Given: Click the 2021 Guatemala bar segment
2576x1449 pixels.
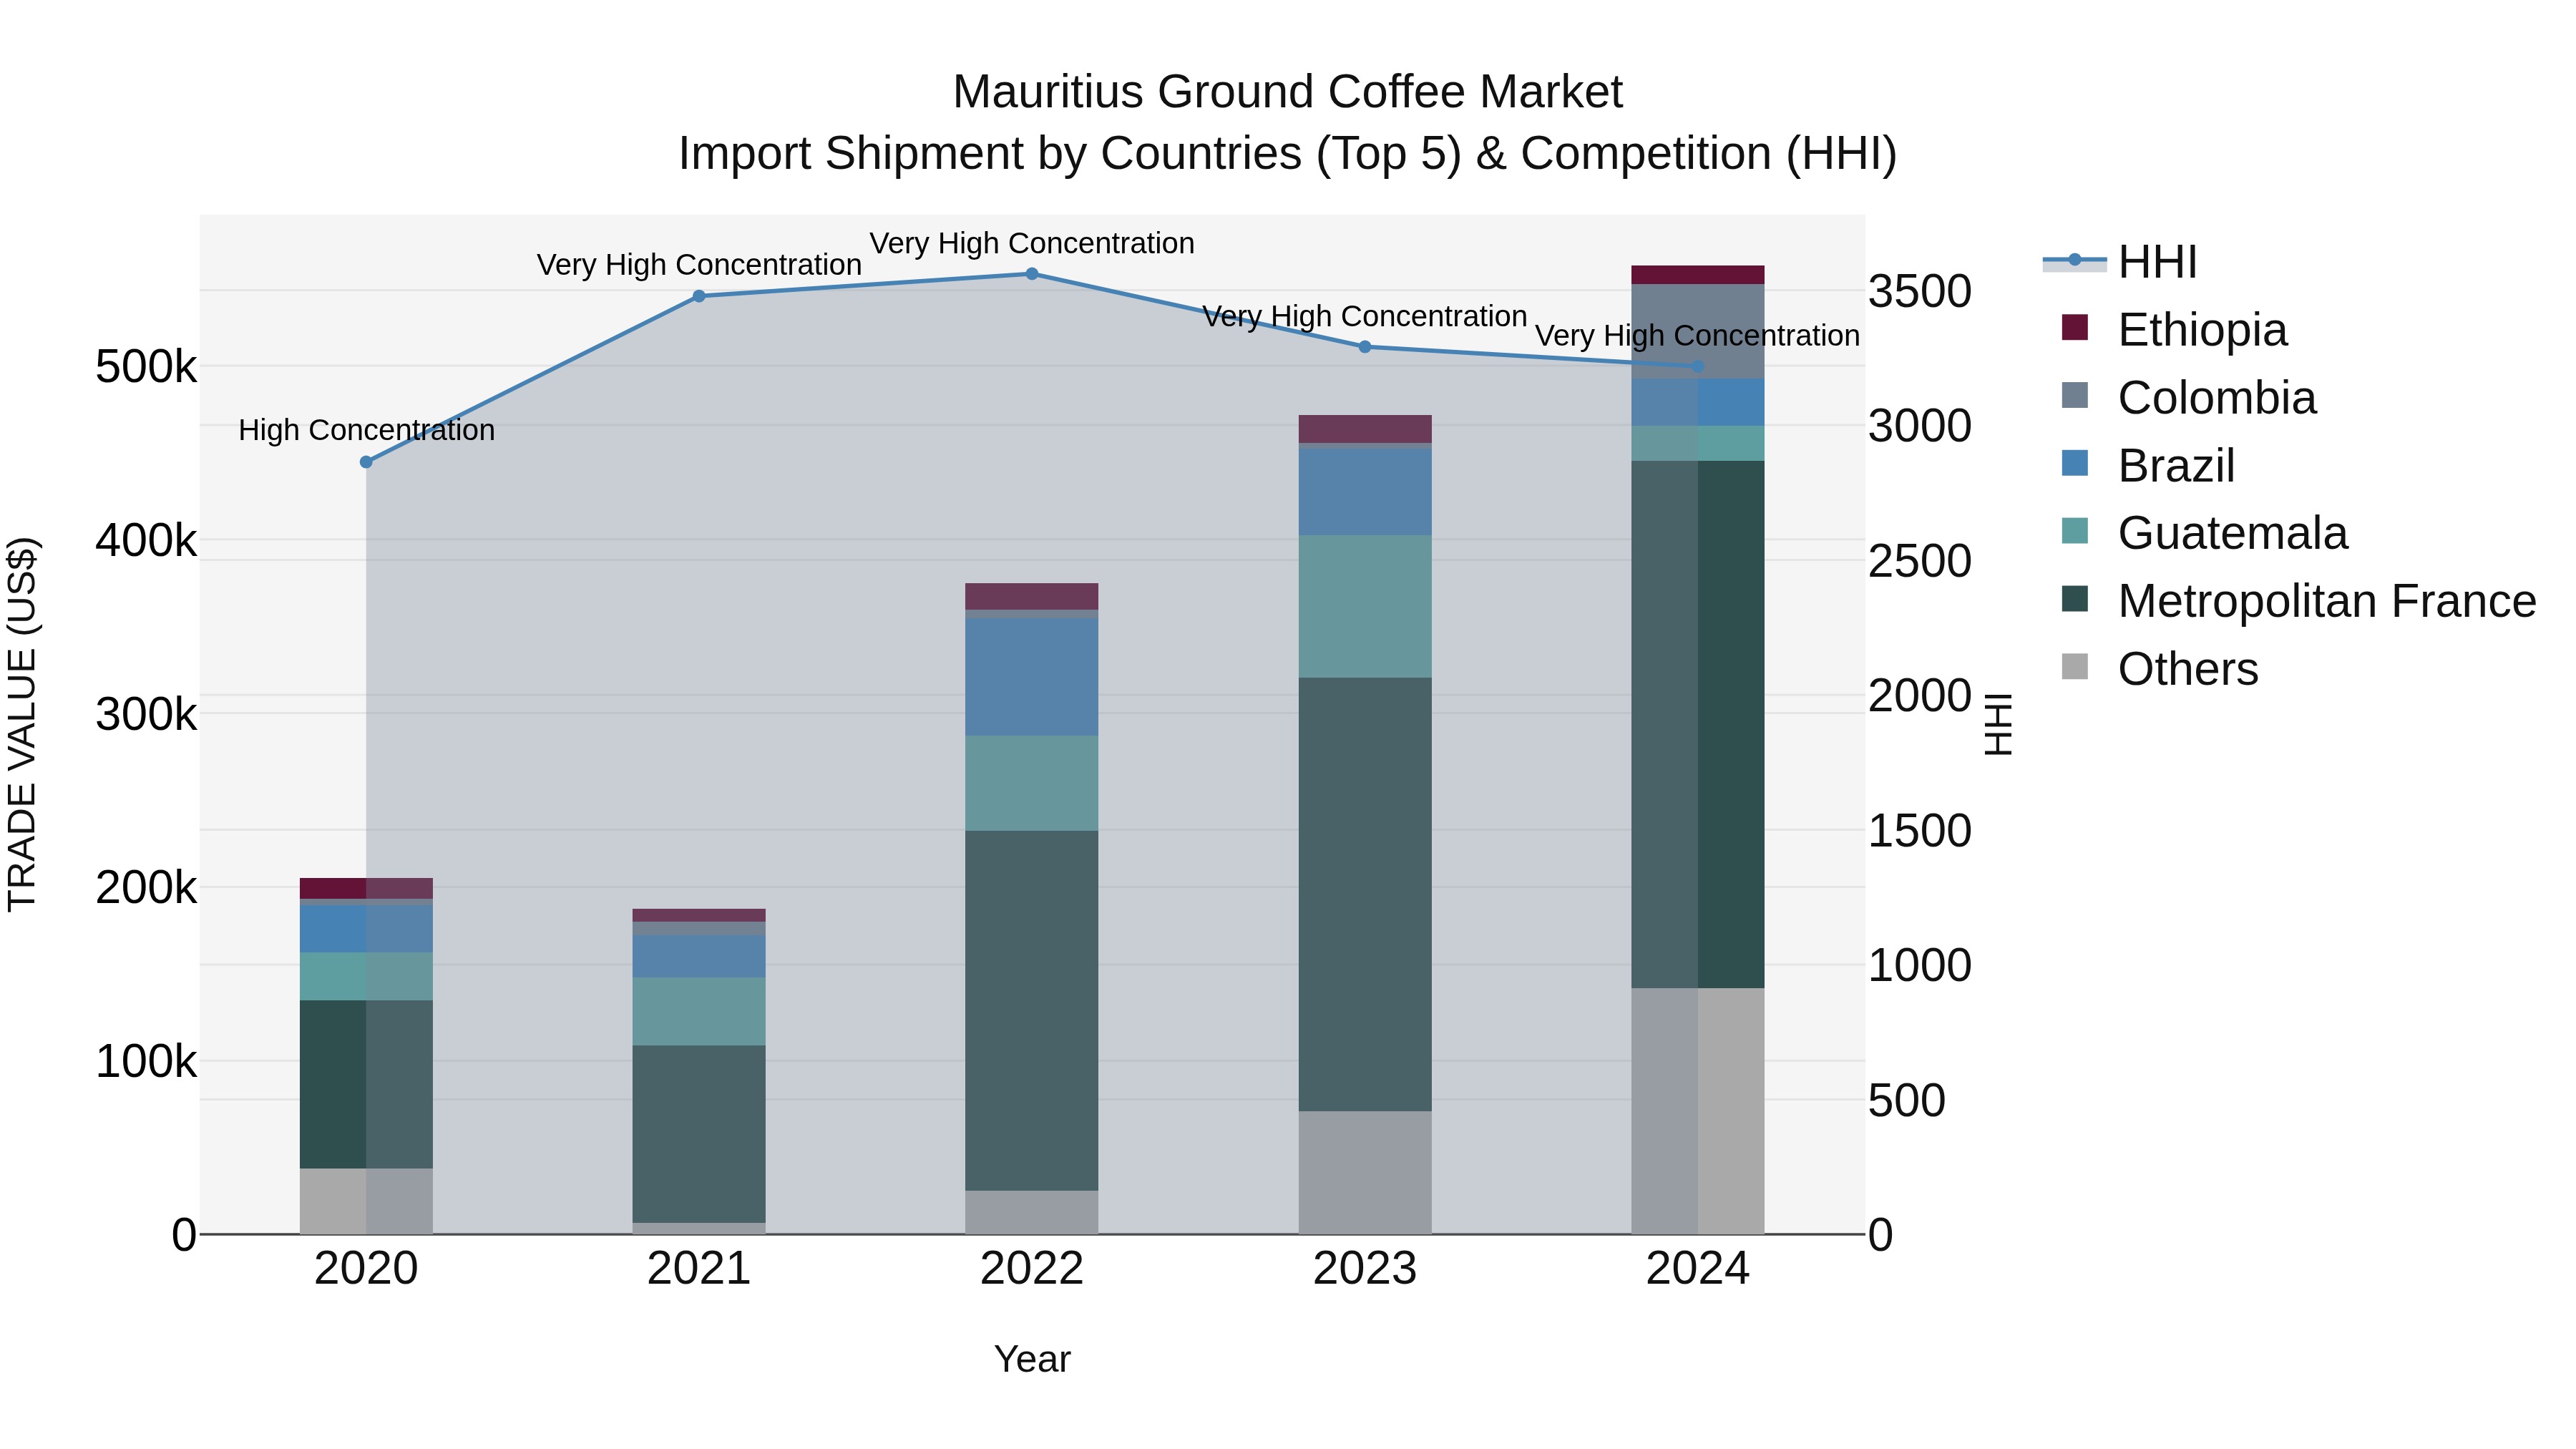Looking at the screenshot, I should coord(699,1012).
